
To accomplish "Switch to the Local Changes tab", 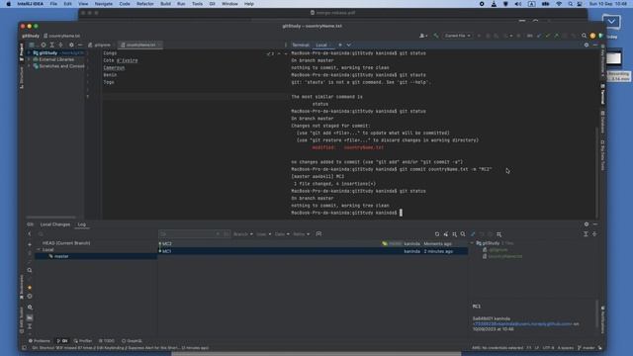I will (55, 224).
